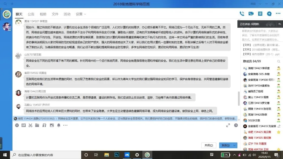Viewport: 283px width, 159px height.
Task: Start a group video call
Action: tap(251, 14)
